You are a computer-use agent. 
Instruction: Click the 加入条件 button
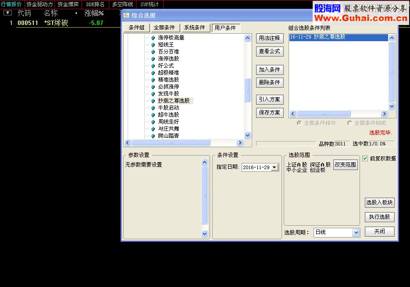270,70
